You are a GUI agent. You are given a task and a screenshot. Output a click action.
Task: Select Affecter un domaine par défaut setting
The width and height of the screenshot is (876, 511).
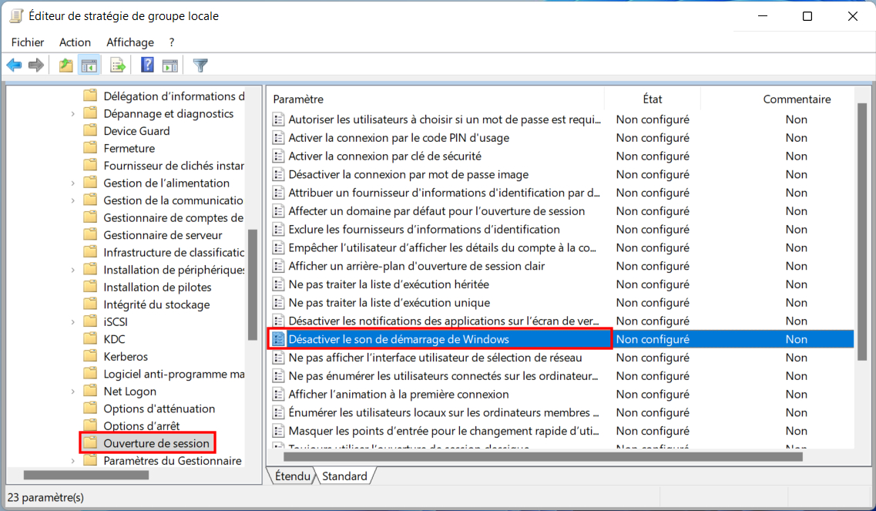(437, 210)
